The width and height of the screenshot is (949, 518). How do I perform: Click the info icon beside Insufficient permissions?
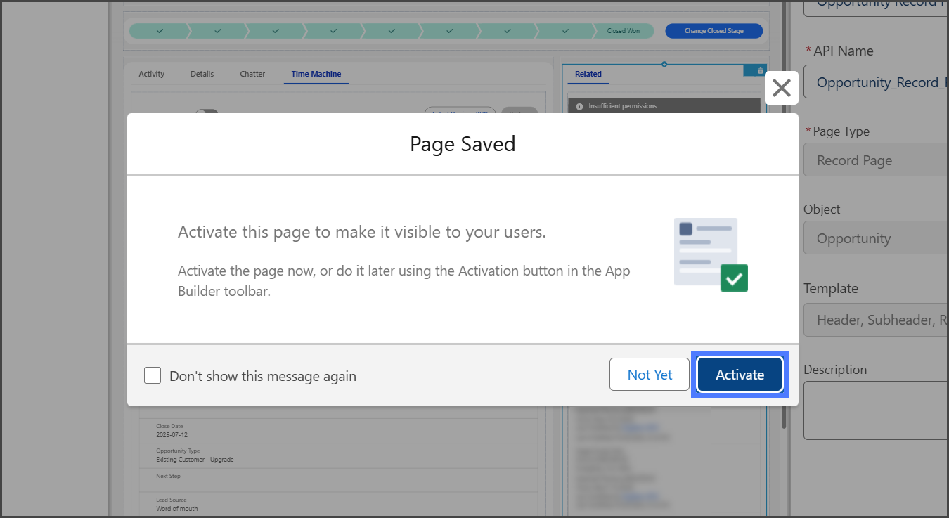point(579,107)
